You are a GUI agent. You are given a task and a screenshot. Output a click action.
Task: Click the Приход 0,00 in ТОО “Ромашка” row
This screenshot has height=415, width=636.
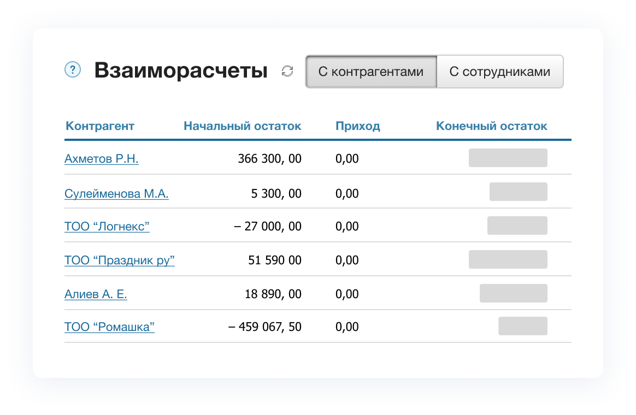pos(347,327)
